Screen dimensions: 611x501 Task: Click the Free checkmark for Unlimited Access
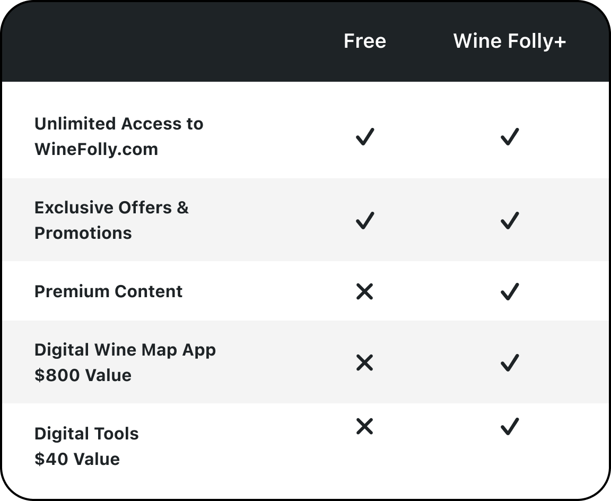tap(365, 137)
